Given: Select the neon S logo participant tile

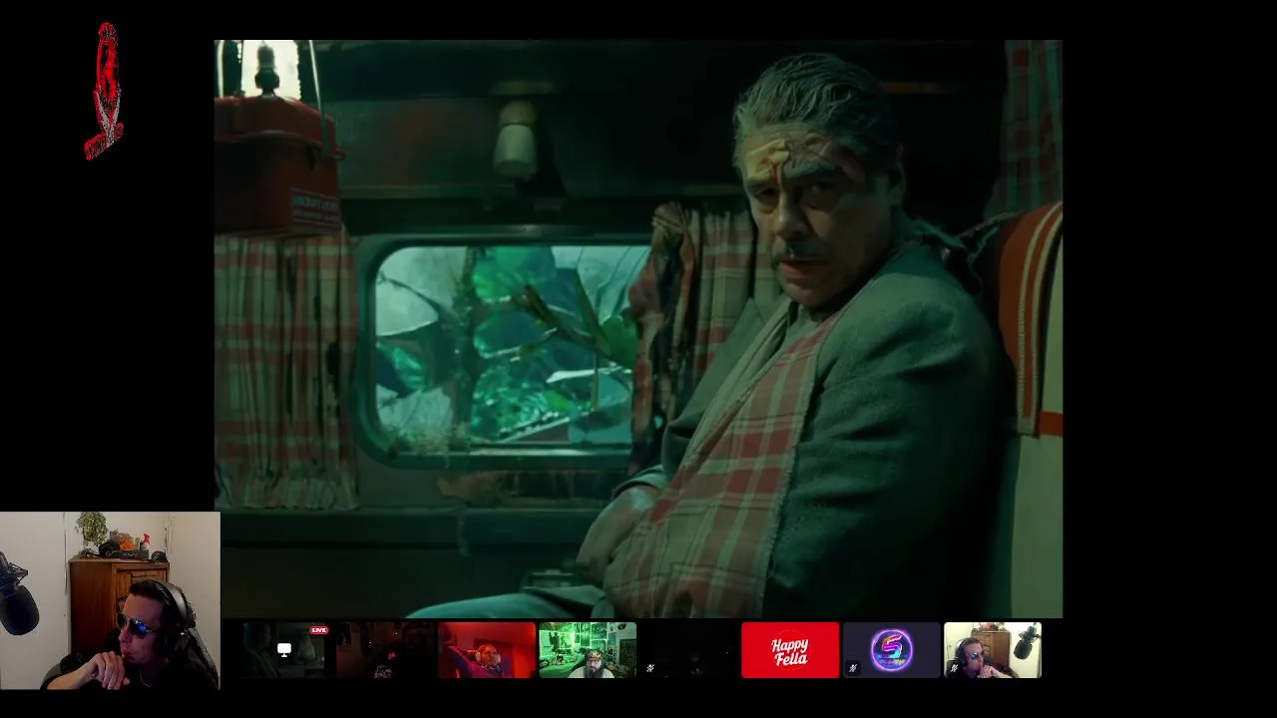Looking at the screenshot, I should [891, 650].
